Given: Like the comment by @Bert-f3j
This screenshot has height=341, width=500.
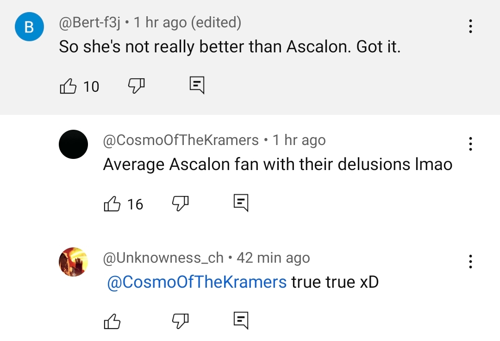Looking at the screenshot, I should tap(68, 86).
